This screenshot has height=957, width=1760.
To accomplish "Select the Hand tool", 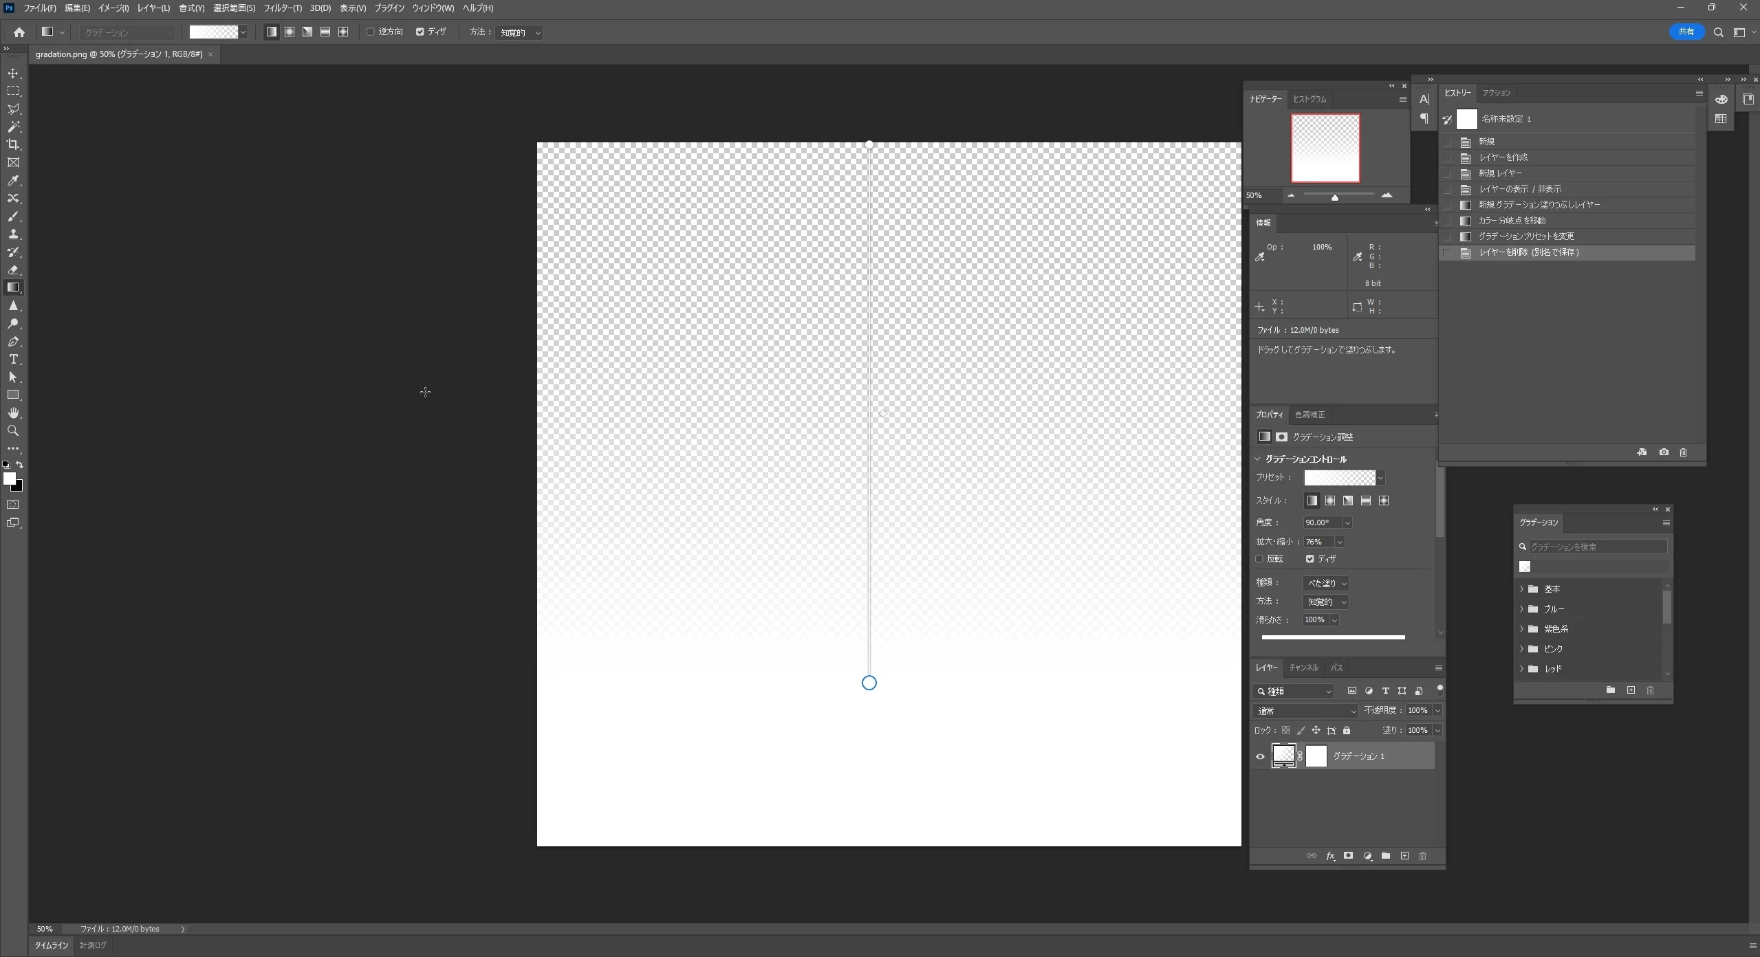I will [x=13, y=412].
